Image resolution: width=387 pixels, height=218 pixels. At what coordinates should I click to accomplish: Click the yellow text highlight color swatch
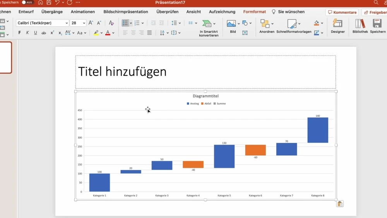pyautogui.click(x=96, y=33)
